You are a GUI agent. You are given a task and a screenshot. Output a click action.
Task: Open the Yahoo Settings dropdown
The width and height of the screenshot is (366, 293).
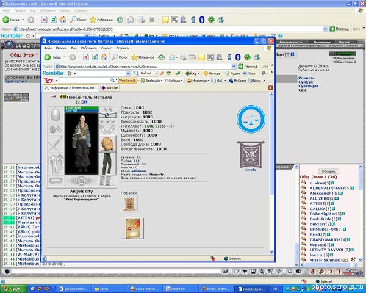tap(174, 81)
